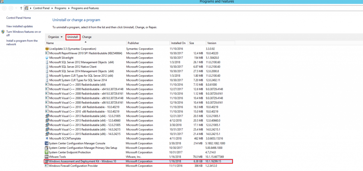Click Symantec Corporation publisher cell
This screenshot has height=171, width=363.
pos(140,49)
